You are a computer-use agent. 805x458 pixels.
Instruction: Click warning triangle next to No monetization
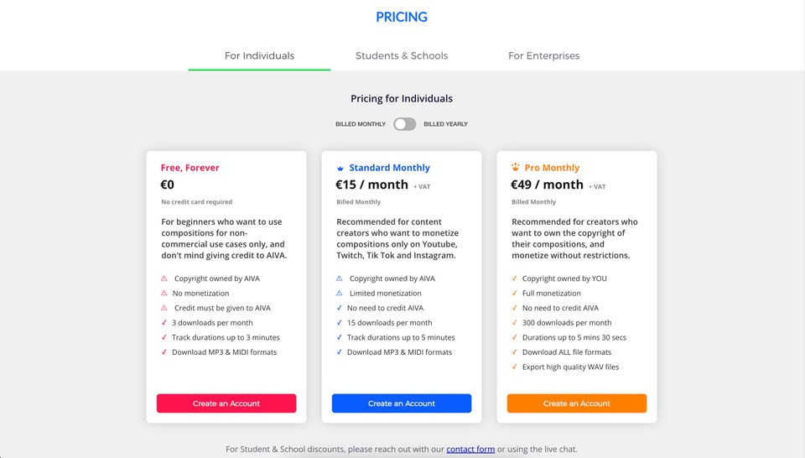[x=164, y=294]
